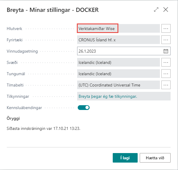Open the Svæði lookup ellipsis button

pos(166,62)
